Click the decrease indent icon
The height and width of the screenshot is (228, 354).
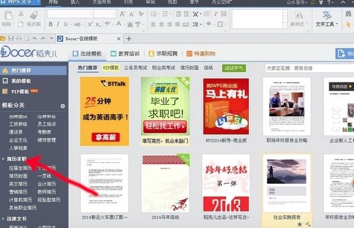click(x=178, y=14)
